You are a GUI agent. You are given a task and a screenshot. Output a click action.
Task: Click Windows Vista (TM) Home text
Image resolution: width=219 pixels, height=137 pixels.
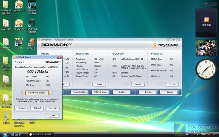click(x=131, y=76)
